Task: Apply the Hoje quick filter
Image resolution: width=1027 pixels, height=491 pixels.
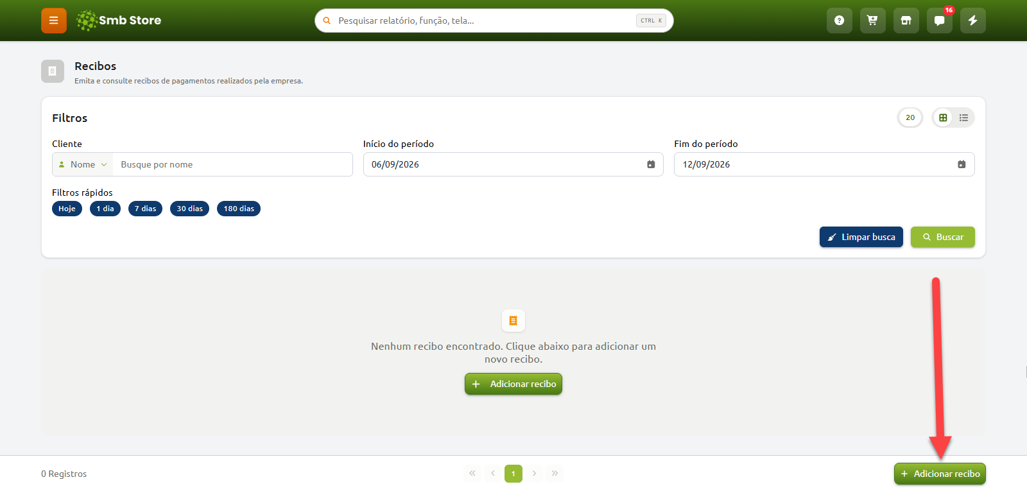Action: [67, 209]
